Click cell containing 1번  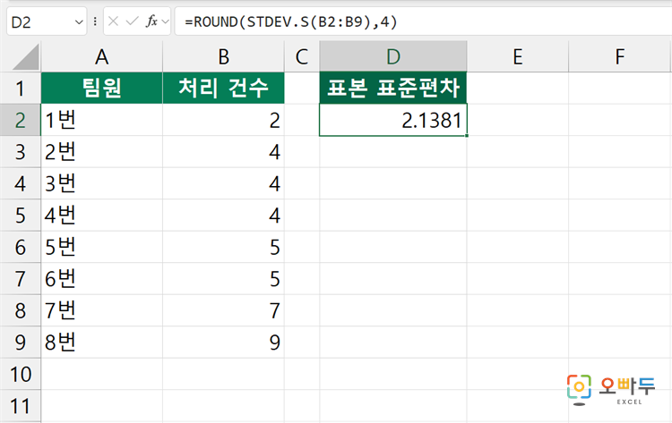point(101,120)
